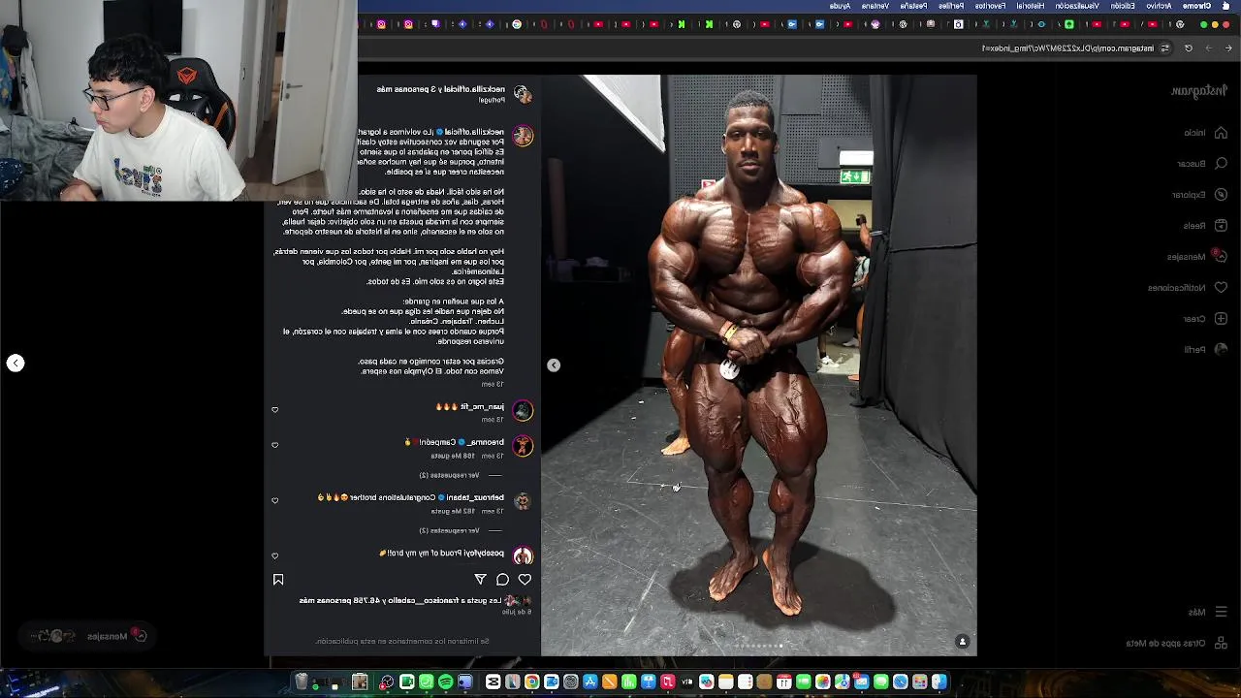Image resolution: width=1241 pixels, height=698 pixels.
Task: Open Pestaña menu in menu bar
Action: [x=913, y=6]
